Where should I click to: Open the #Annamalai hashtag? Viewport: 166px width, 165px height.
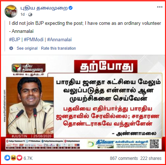pos(59,40)
